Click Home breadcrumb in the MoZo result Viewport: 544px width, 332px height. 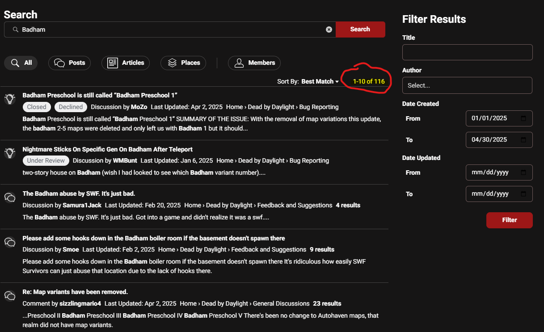(234, 107)
